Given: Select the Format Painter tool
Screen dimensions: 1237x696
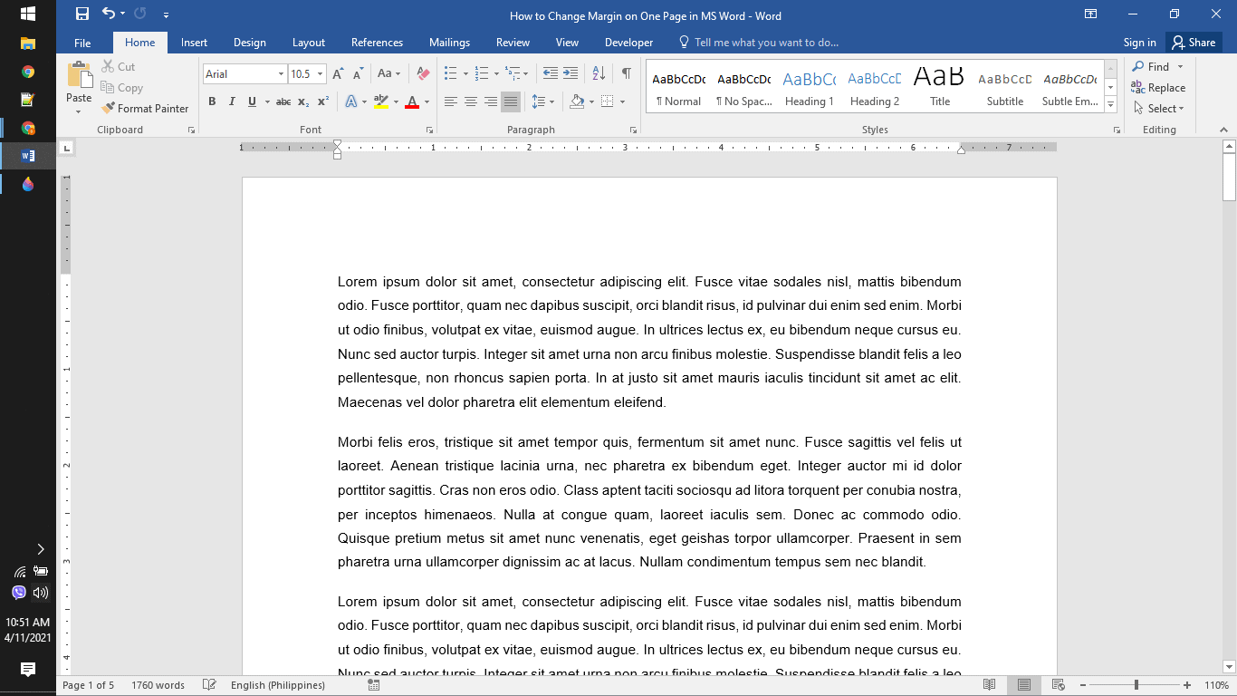Looking at the screenshot, I should pos(145,108).
